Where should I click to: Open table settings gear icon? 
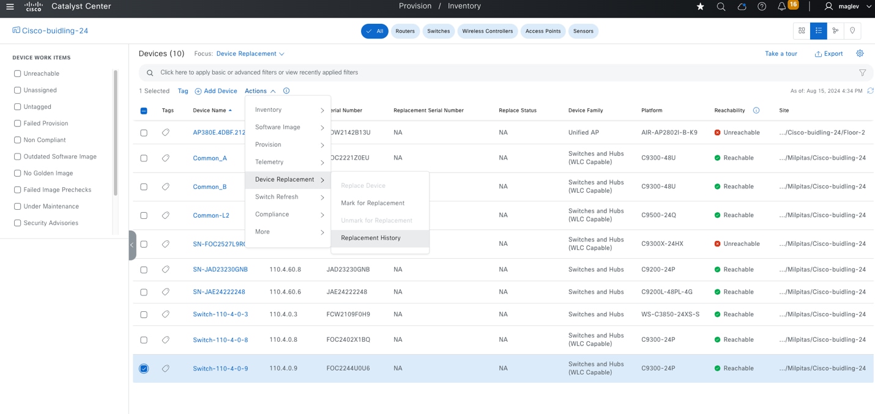pyautogui.click(x=860, y=54)
